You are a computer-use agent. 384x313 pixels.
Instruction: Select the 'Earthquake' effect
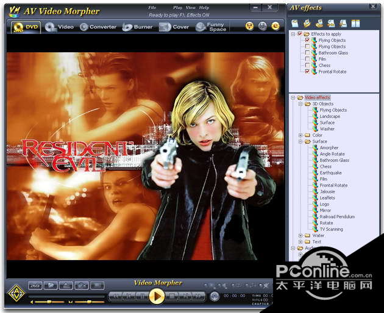(x=330, y=173)
